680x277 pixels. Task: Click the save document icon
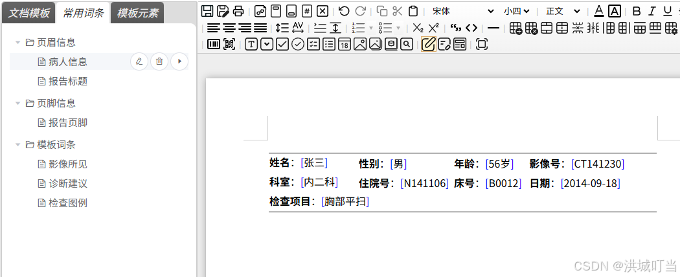point(207,11)
